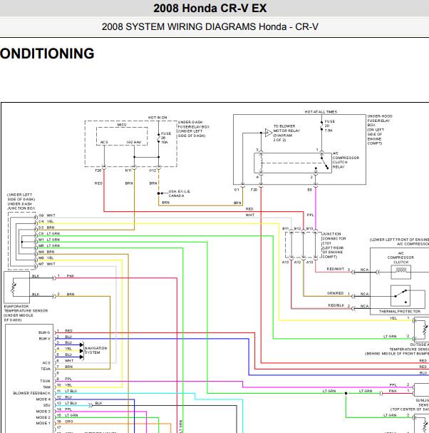Click the "B11" junction connector terminal
Viewport: 429px width, 433px height.
[286, 229]
